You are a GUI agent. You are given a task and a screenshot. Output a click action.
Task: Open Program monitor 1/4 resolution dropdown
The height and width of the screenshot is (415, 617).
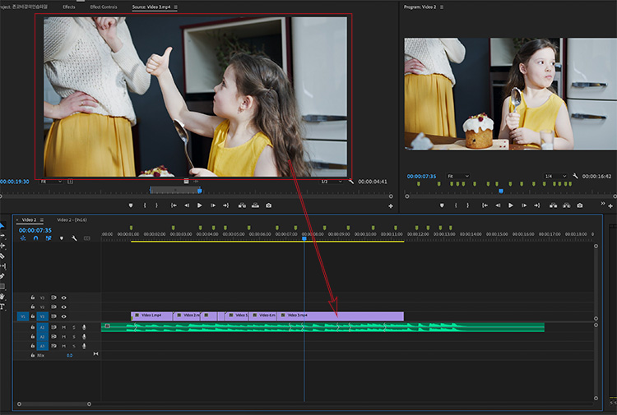coord(555,176)
